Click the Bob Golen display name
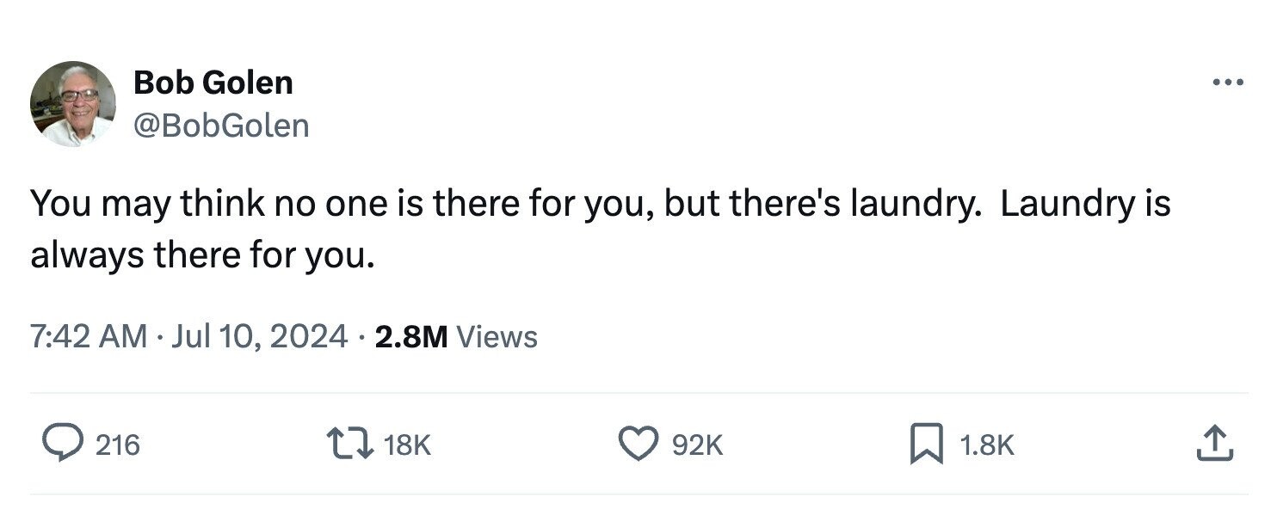1277x509 pixels. [x=213, y=83]
